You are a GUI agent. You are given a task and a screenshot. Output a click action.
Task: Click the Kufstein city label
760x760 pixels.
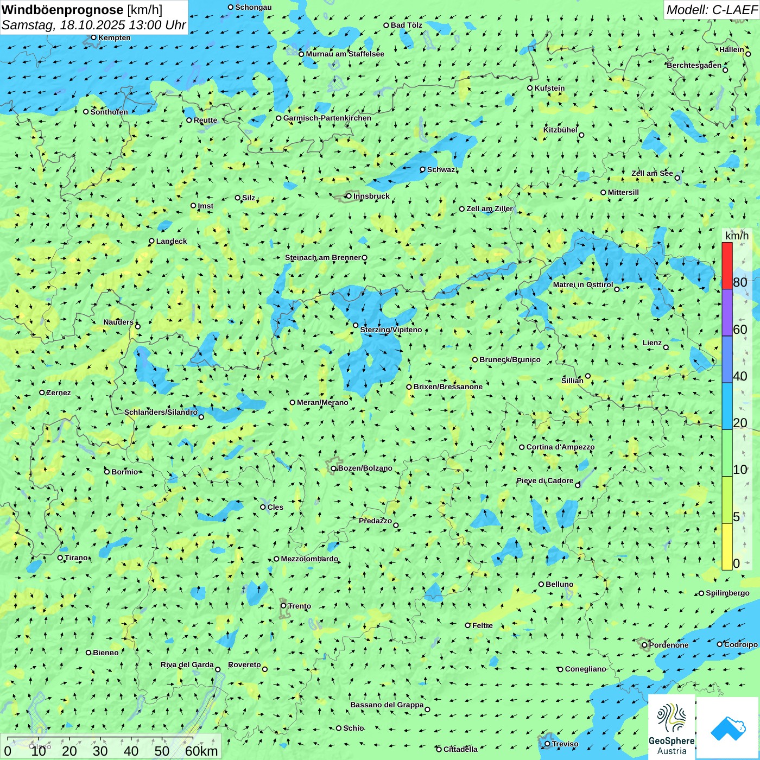pos(549,88)
